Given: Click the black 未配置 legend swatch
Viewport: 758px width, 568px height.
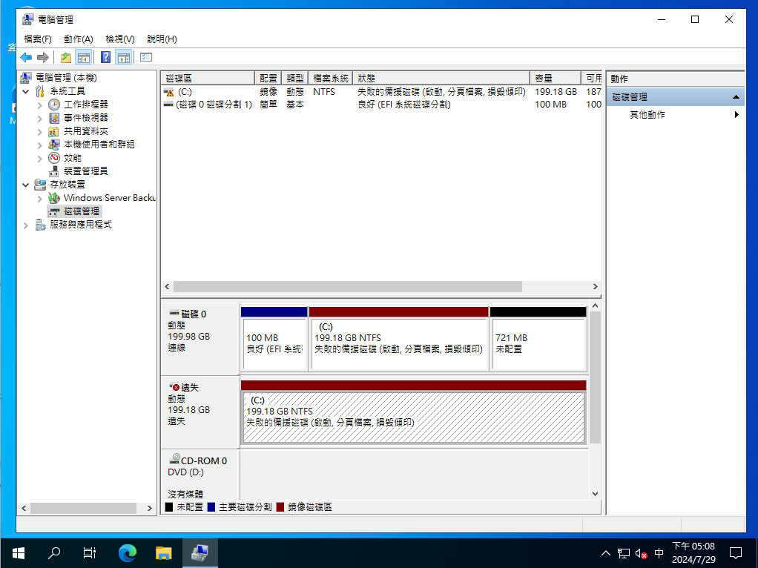Looking at the screenshot, I should point(168,507).
